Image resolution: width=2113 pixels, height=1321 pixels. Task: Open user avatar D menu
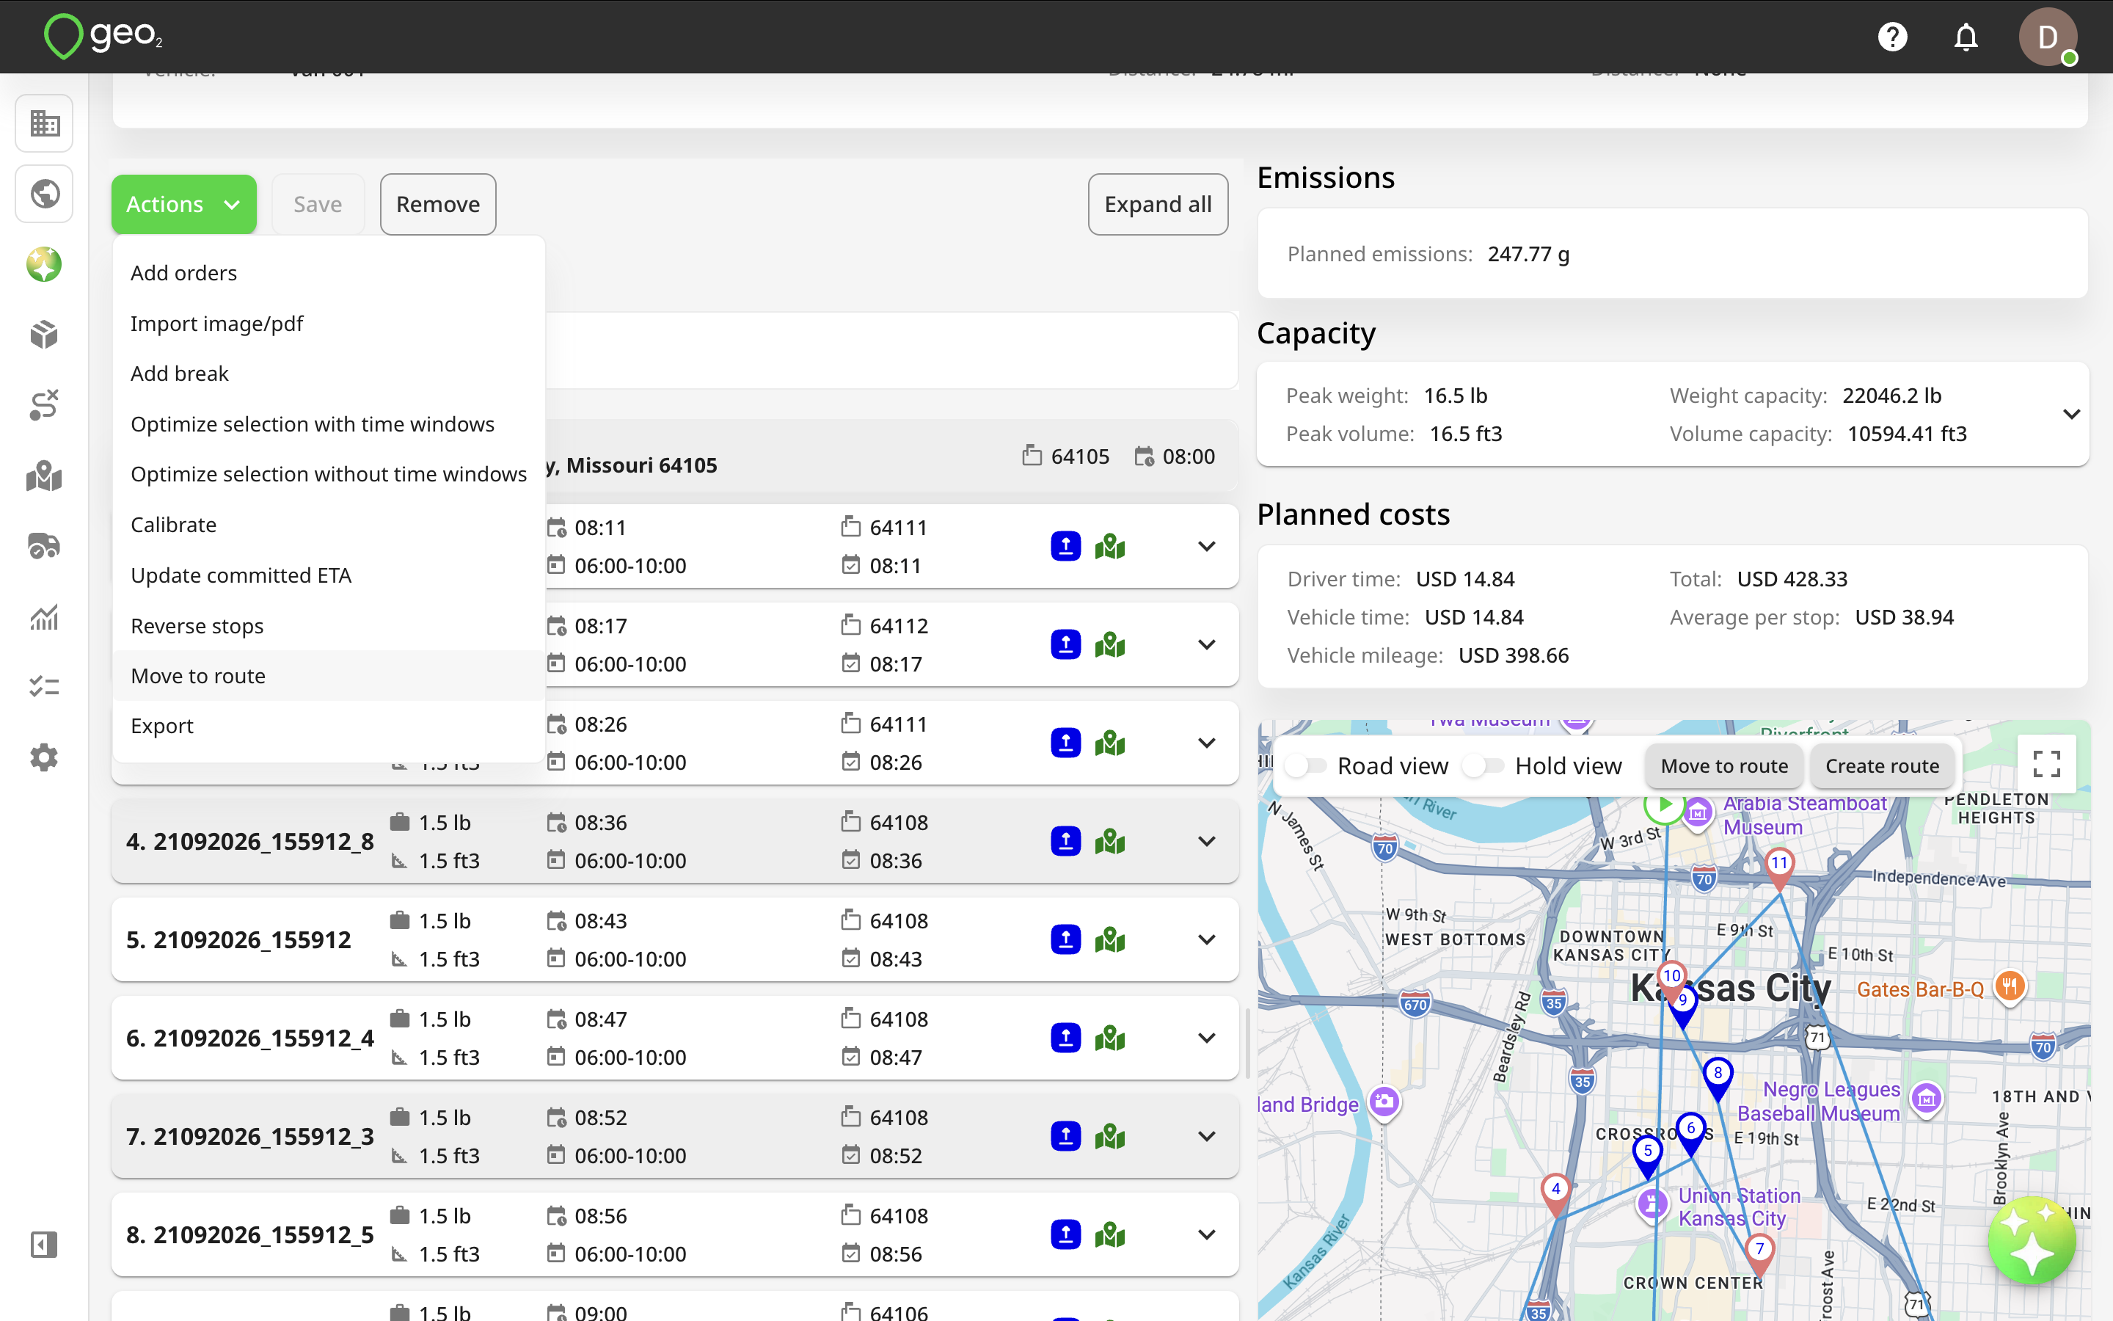2047,37
